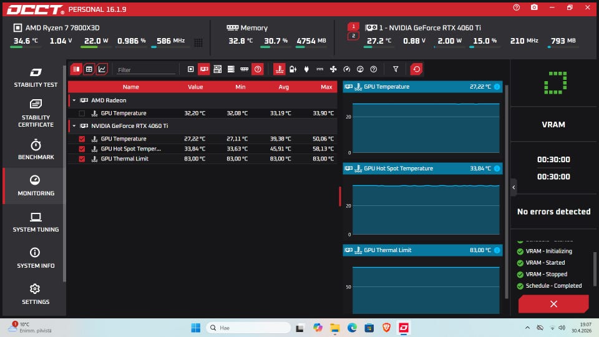Reset monitoring min/max values
Screen dimensions: 599x337
click(416, 69)
